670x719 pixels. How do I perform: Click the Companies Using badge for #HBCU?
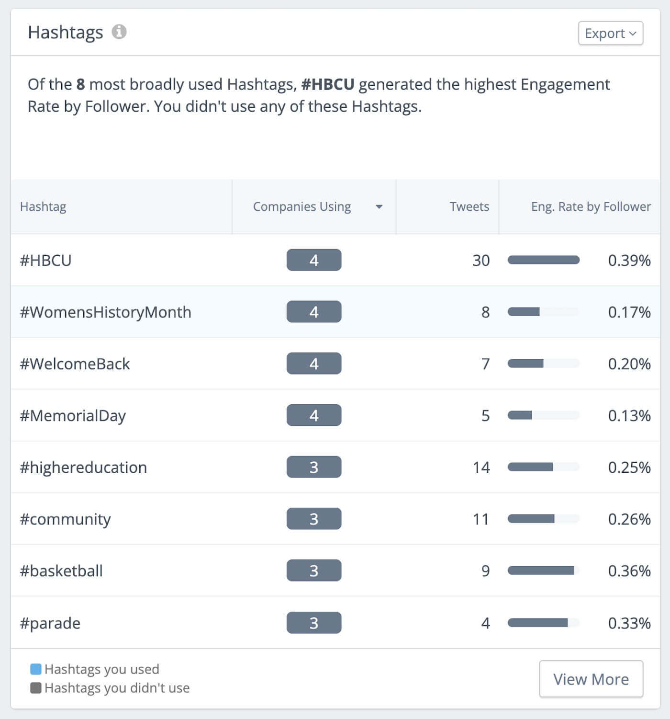tap(313, 260)
